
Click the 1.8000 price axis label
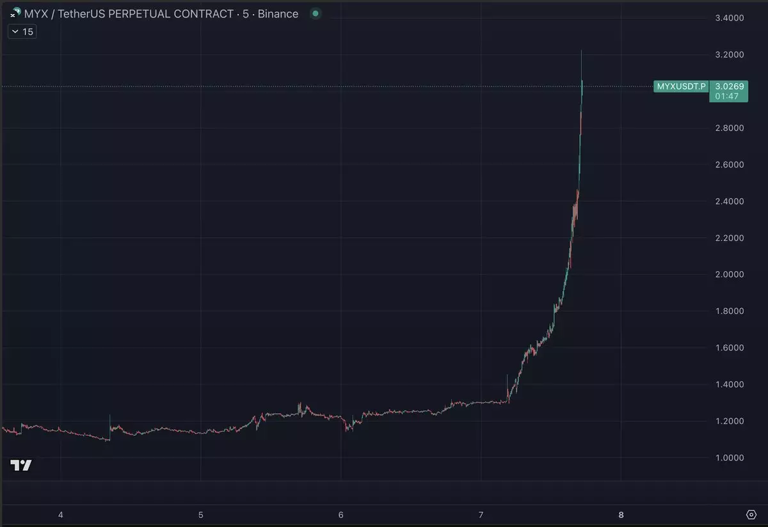coord(730,311)
